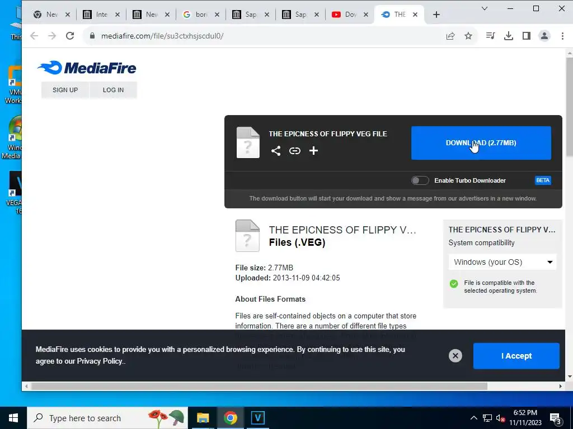This screenshot has height=429, width=573.
Task: Click THE EPICNESS OF FLIPPY VEG FILE title
Action: pyautogui.click(x=328, y=134)
